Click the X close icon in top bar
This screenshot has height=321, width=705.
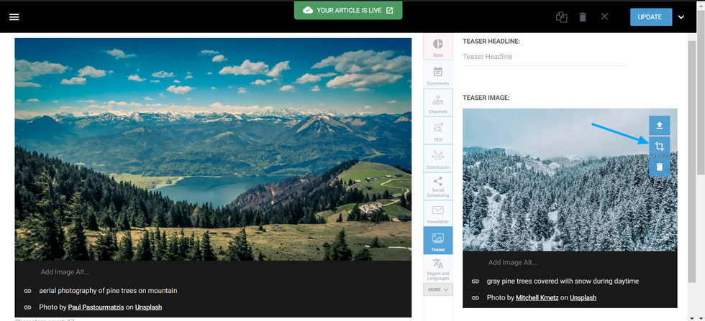tap(604, 17)
